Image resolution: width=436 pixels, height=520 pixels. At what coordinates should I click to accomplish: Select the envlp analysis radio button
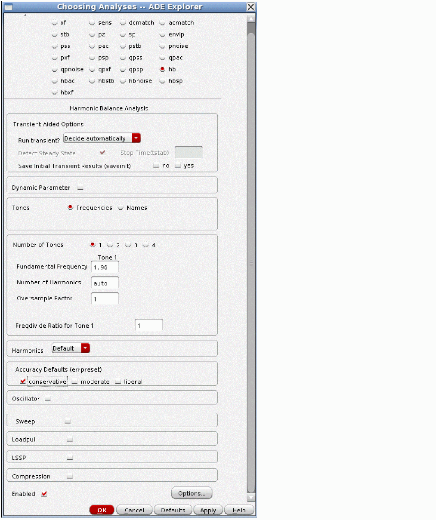click(162, 34)
